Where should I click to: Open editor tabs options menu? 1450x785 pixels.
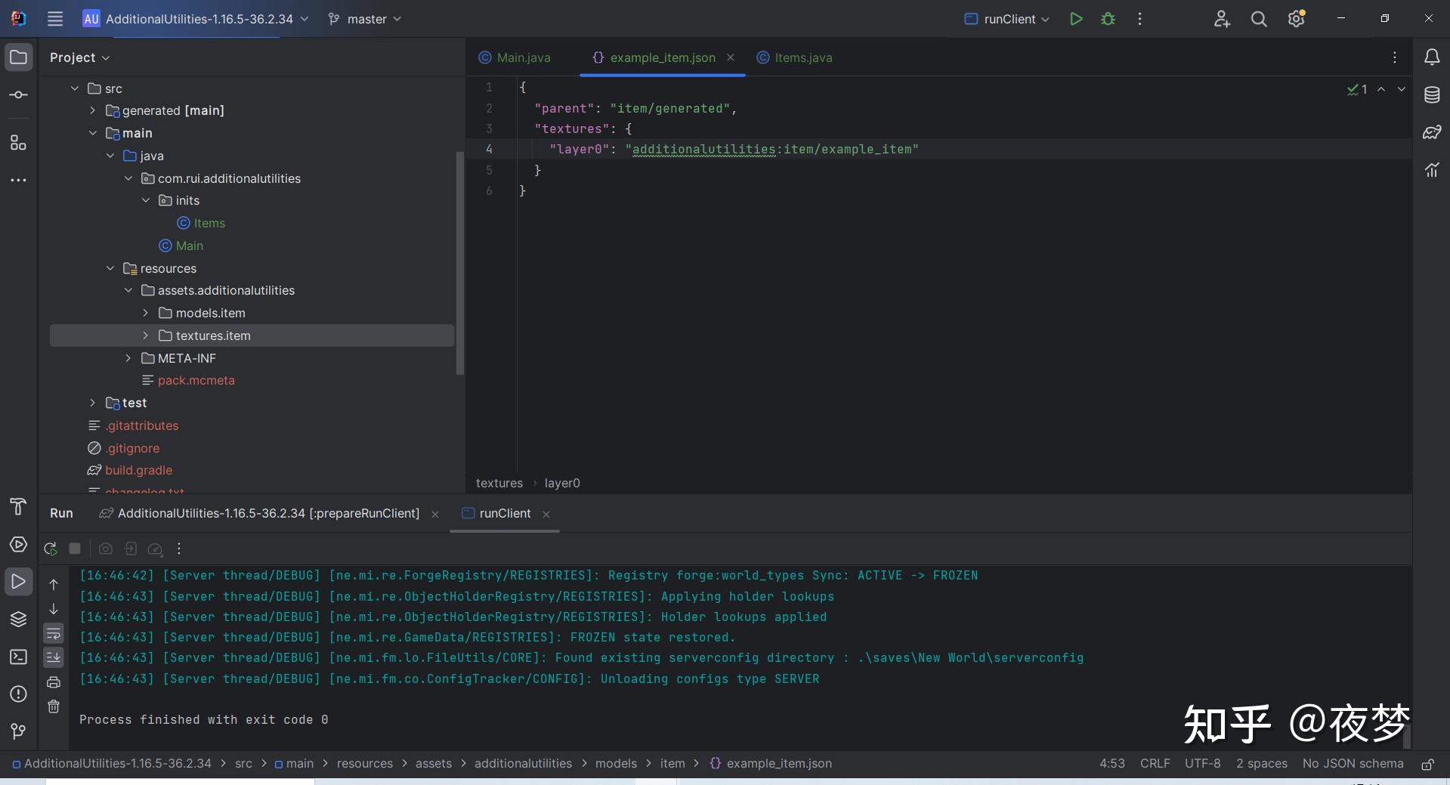[x=1395, y=57]
